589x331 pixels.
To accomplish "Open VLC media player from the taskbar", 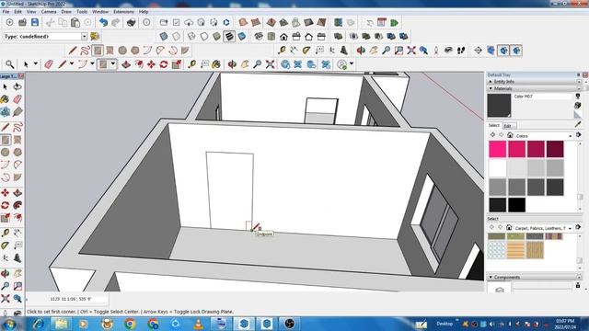I will tap(199, 324).
